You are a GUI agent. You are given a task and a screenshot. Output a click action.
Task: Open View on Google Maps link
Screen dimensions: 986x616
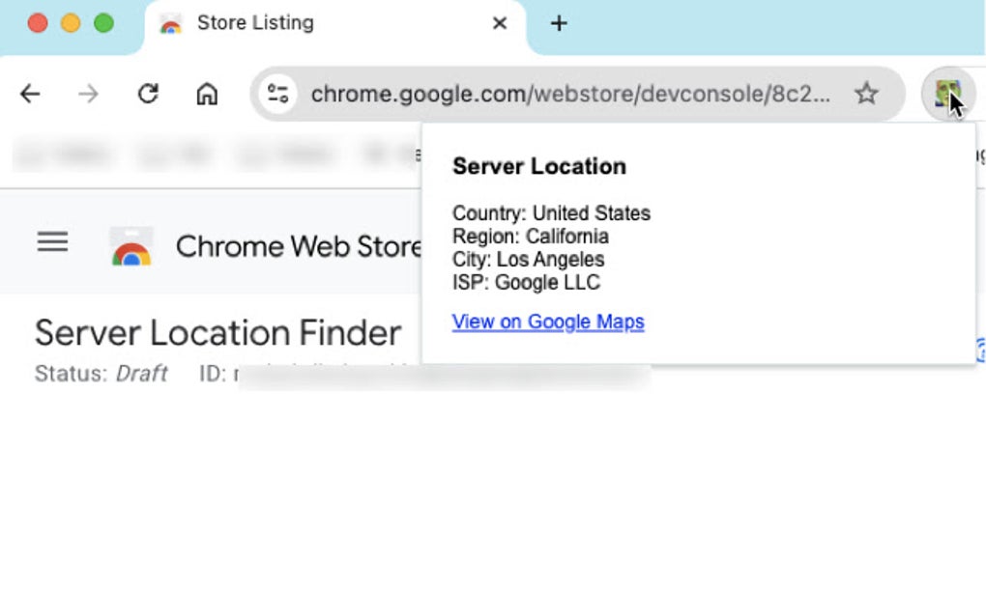548,322
